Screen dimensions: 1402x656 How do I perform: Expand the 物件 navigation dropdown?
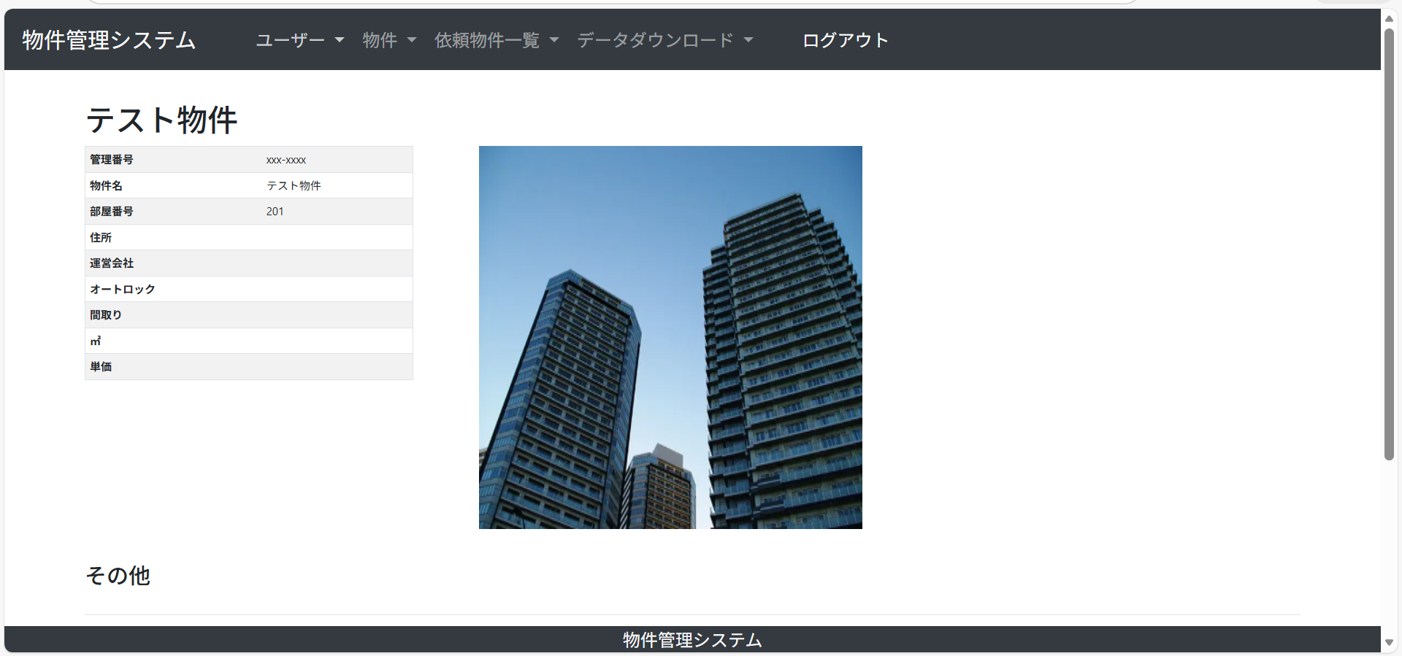[388, 40]
